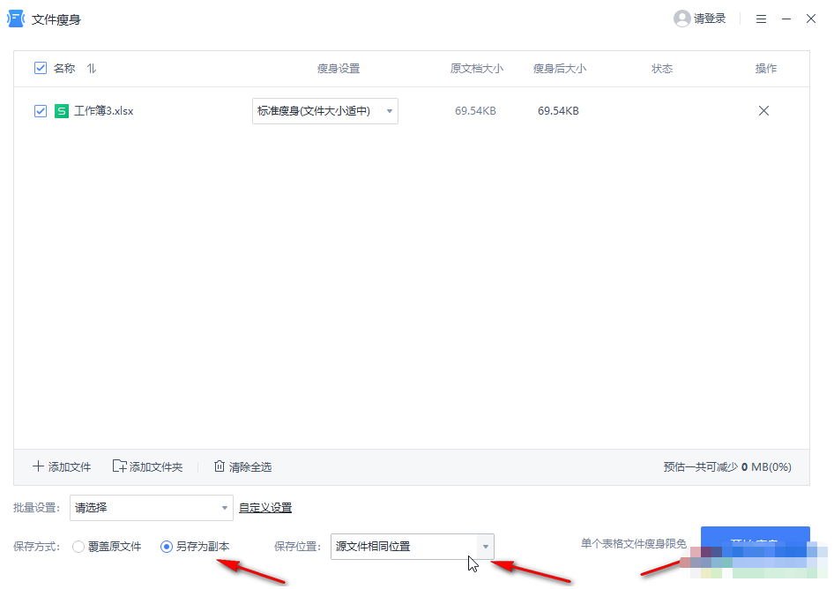The width and height of the screenshot is (834, 589).
Task: Open the hamburger menu in the title bar
Action: pyautogui.click(x=761, y=18)
